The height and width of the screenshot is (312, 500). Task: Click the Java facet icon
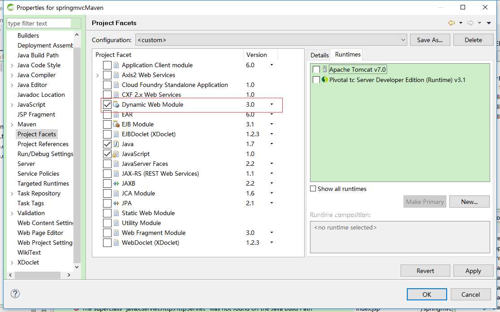click(x=116, y=144)
